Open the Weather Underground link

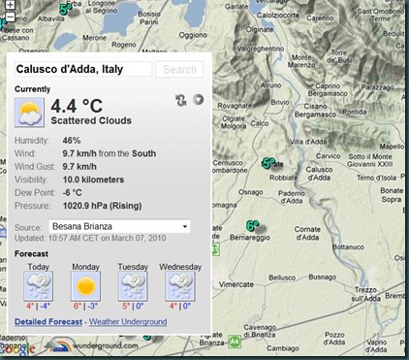[128, 322]
